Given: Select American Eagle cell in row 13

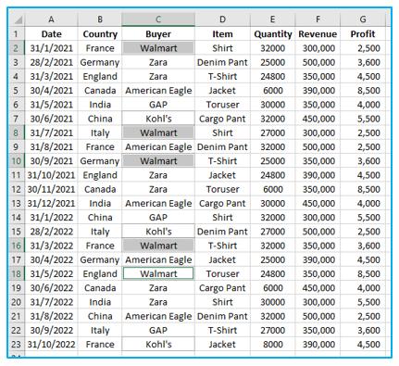Looking at the screenshot, I should pos(158,203).
